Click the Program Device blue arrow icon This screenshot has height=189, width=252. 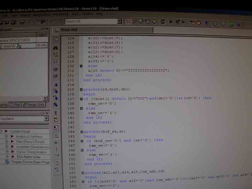(8, 162)
